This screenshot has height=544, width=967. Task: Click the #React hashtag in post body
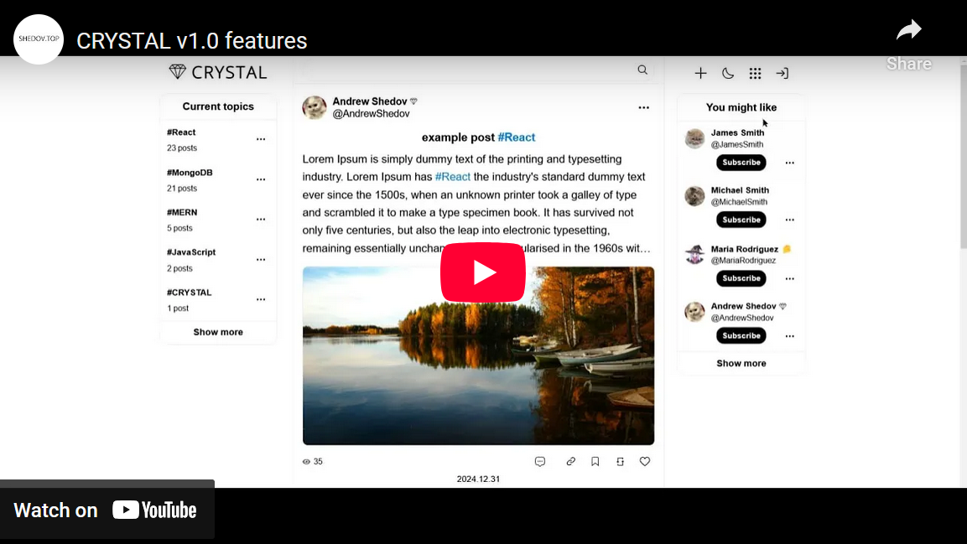click(453, 177)
